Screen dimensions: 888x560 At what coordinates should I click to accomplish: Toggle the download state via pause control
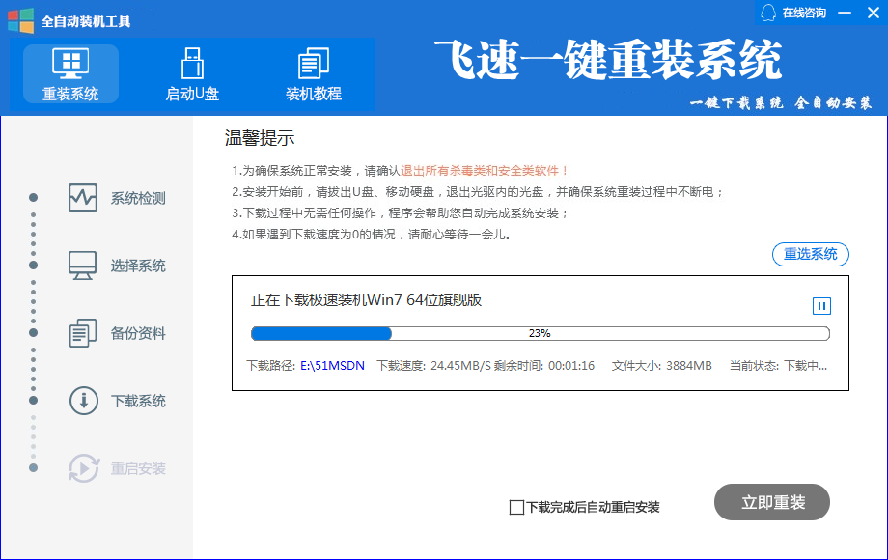820,306
